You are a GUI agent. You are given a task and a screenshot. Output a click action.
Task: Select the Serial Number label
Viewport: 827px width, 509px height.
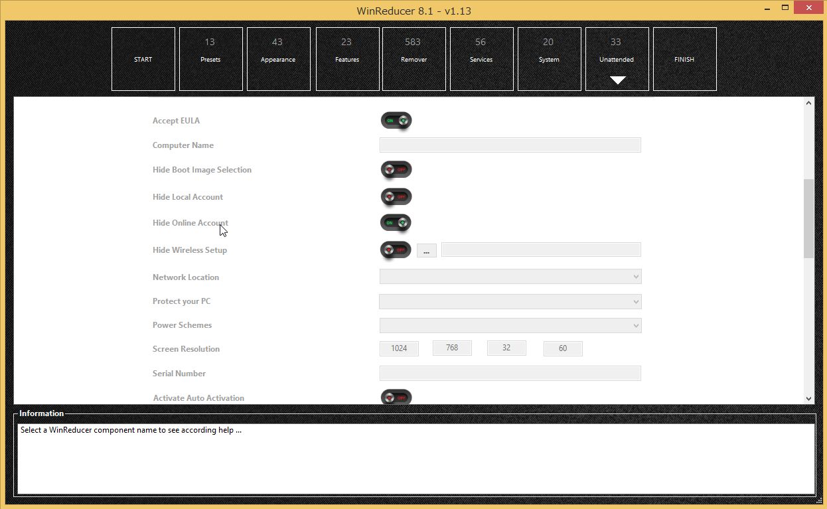tap(179, 374)
